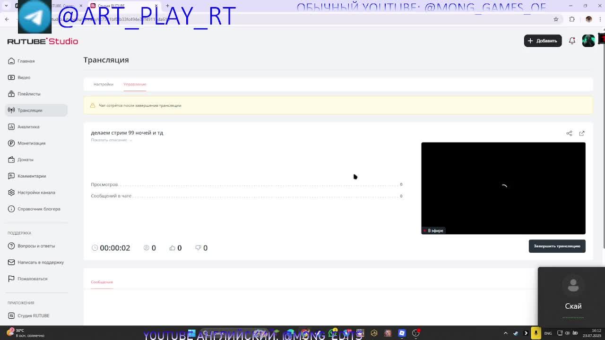Open the Видео section icon
605x340 pixels.
[11, 77]
